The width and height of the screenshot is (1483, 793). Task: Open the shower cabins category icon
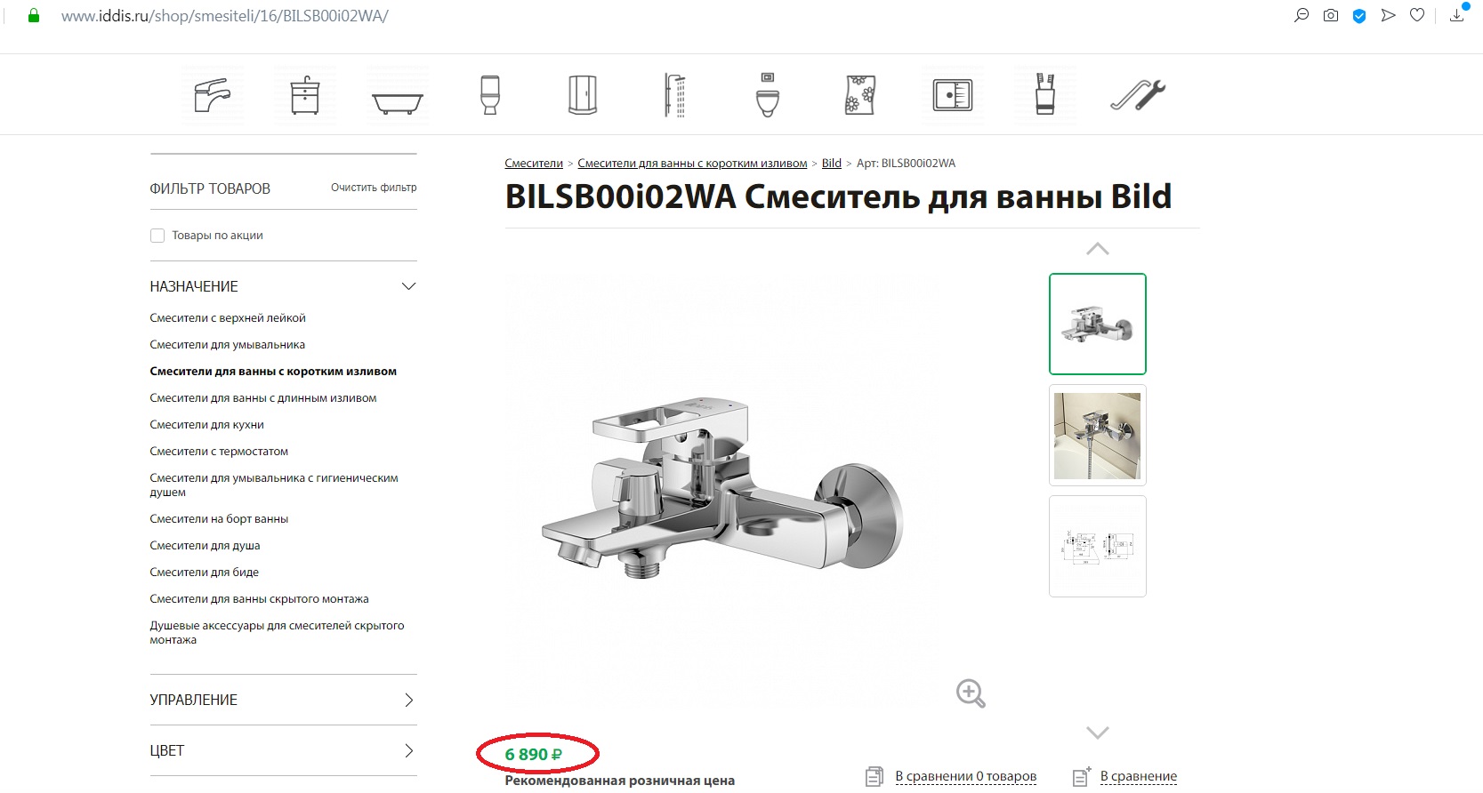[583, 95]
